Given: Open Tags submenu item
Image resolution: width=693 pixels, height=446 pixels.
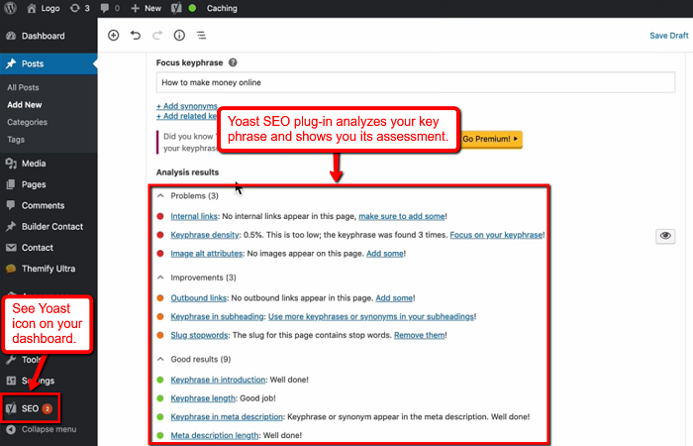Looking at the screenshot, I should tap(16, 140).
